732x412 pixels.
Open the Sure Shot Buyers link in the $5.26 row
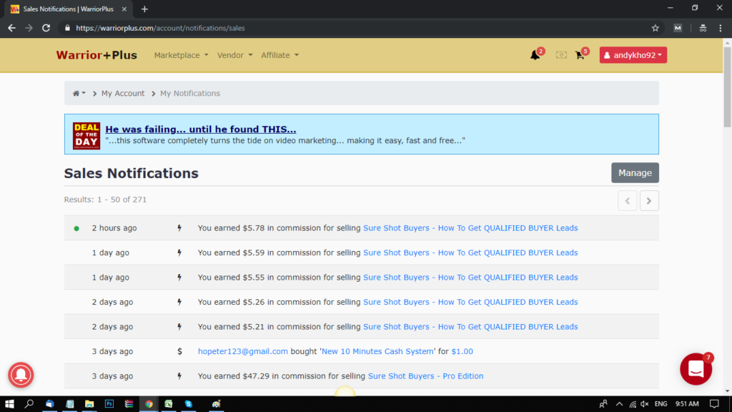point(470,303)
